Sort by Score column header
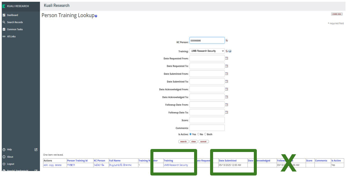Viewport: 348px width, 178px height. (309, 160)
